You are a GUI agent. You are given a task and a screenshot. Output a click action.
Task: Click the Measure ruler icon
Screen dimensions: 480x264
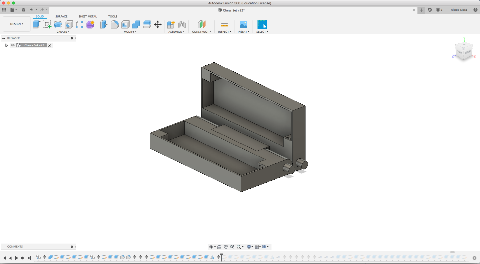pos(224,24)
